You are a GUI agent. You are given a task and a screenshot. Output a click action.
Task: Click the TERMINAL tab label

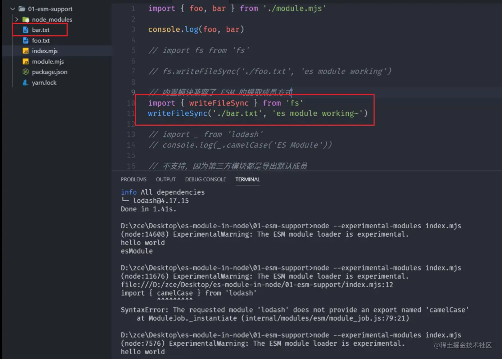[248, 179]
